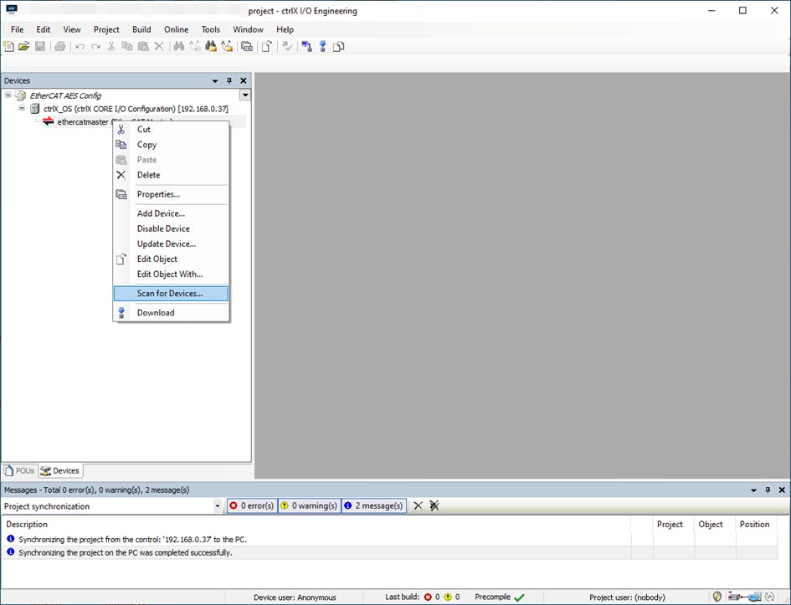The width and height of the screenshot is (791, 605).
Task: Choose Disable Device in the context menu
Action: tap(171, 228)
